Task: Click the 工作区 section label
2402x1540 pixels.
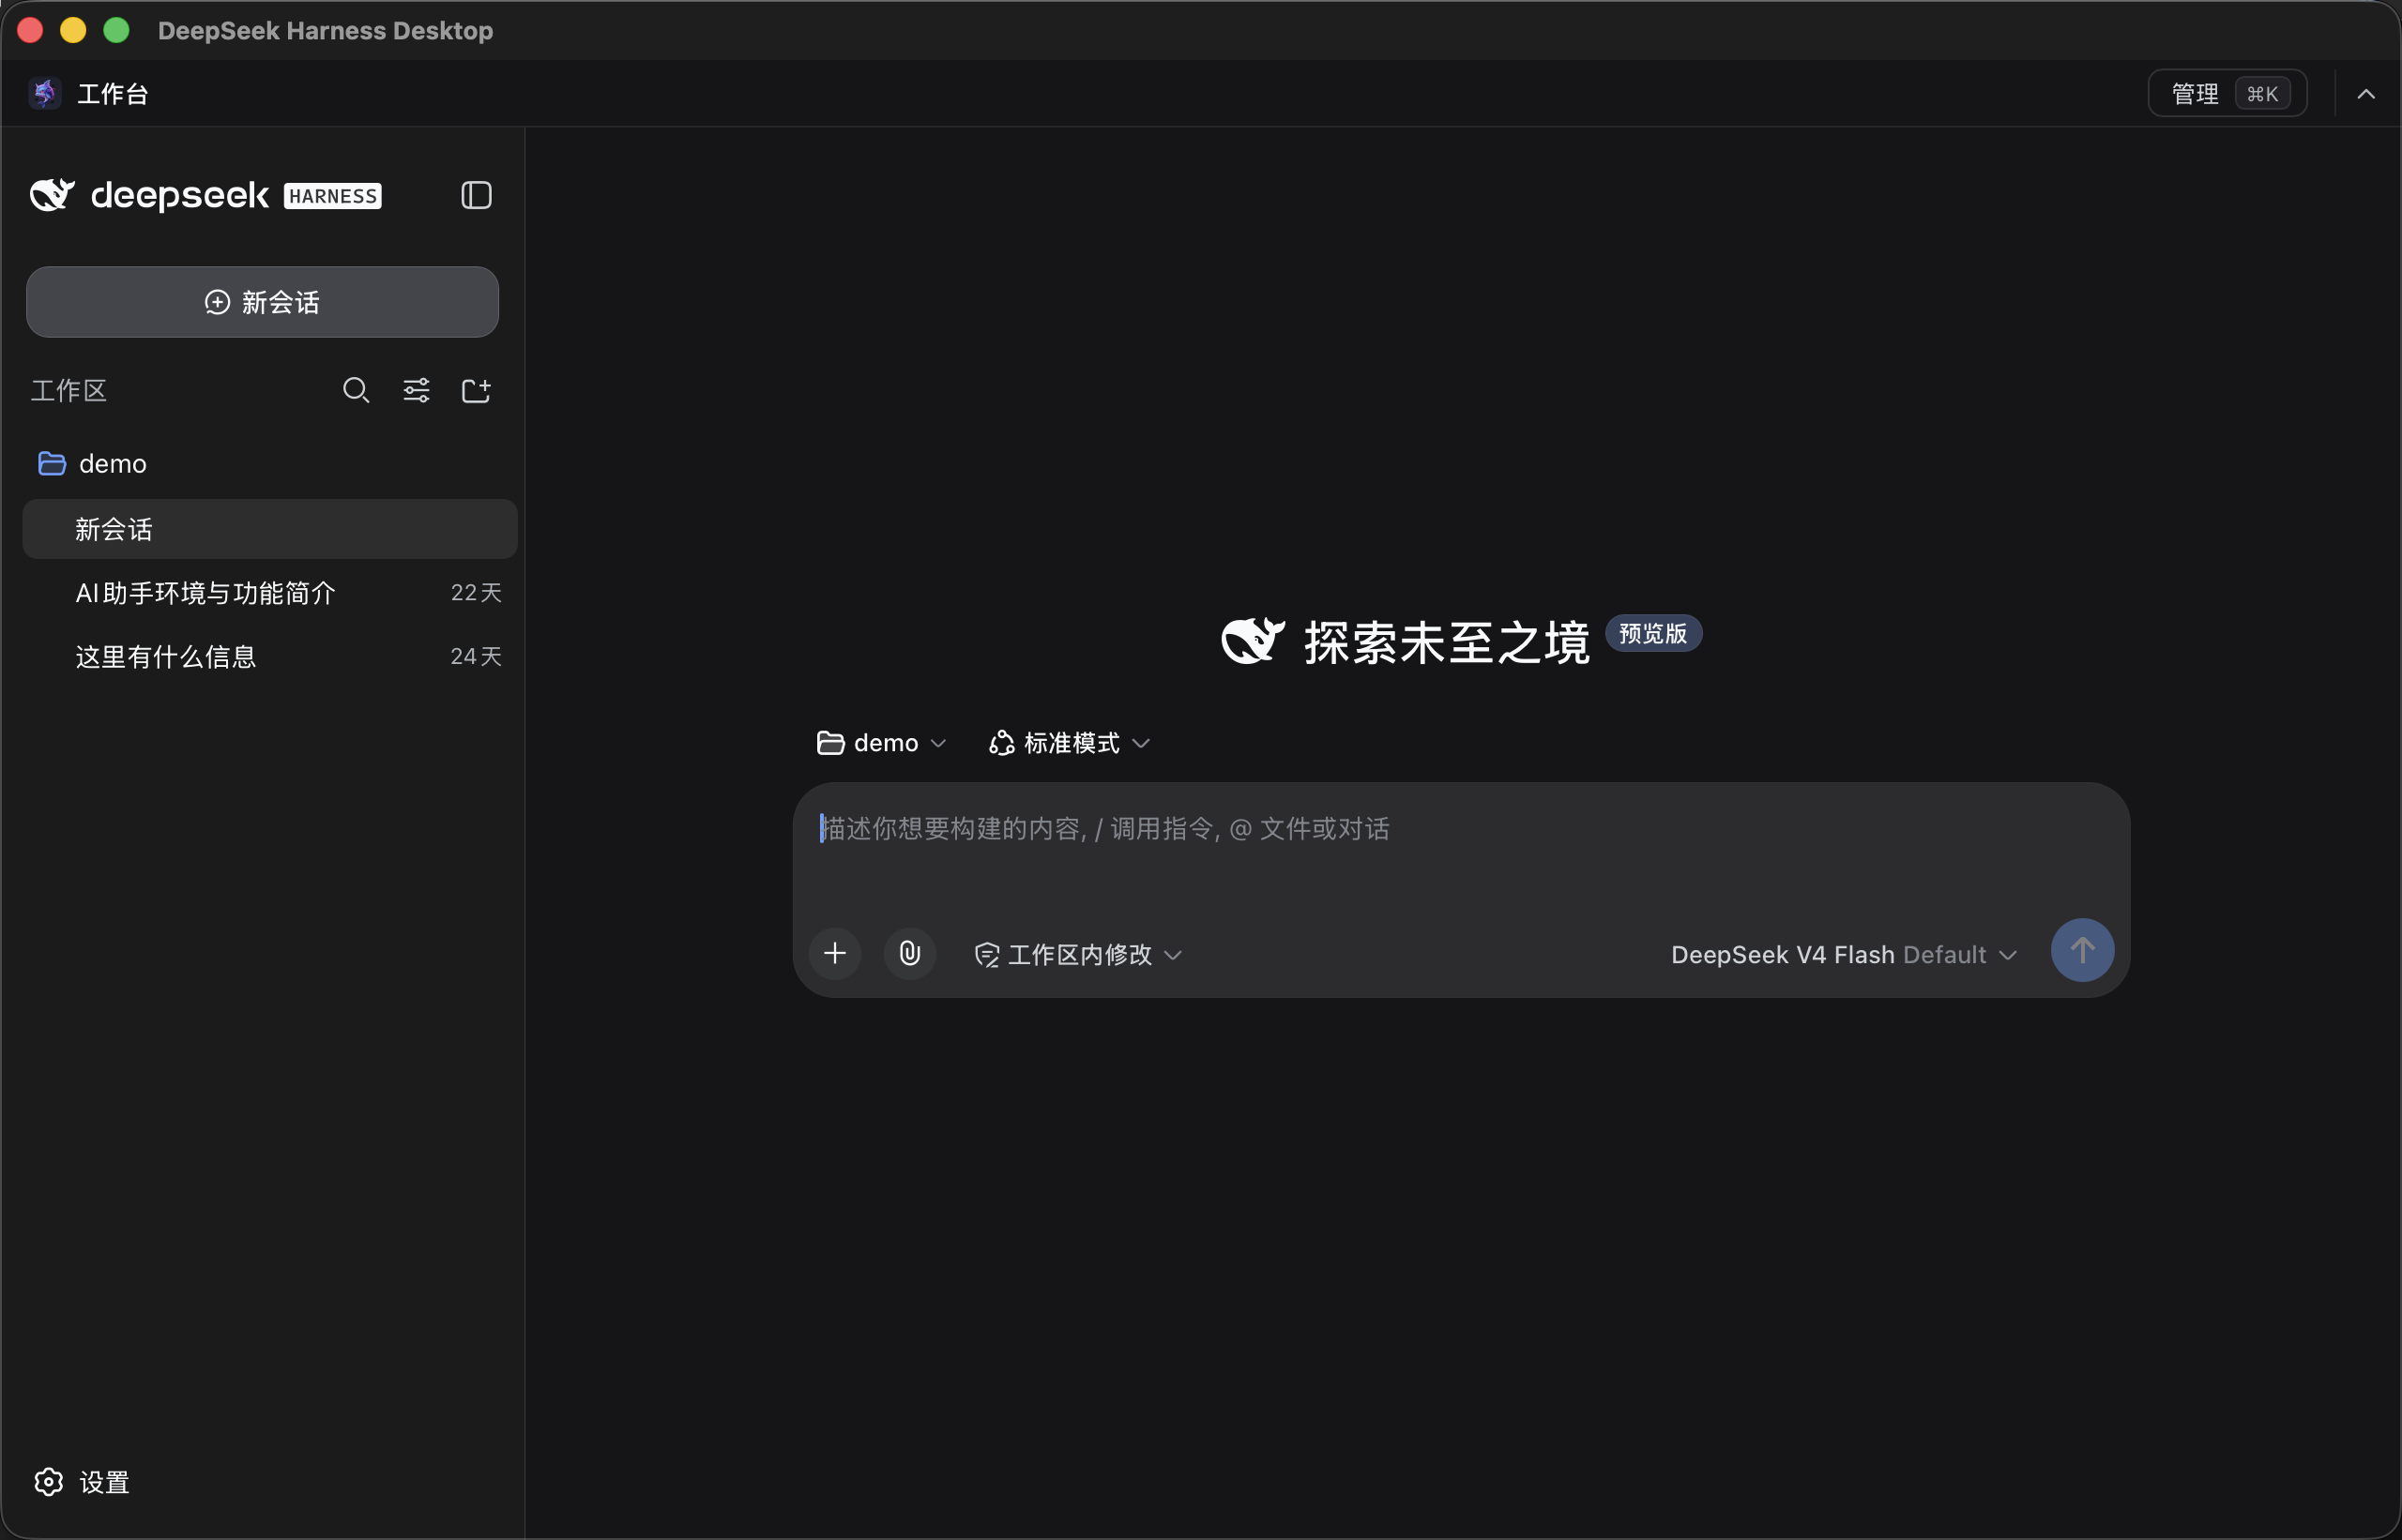Action: pos(68,390)
